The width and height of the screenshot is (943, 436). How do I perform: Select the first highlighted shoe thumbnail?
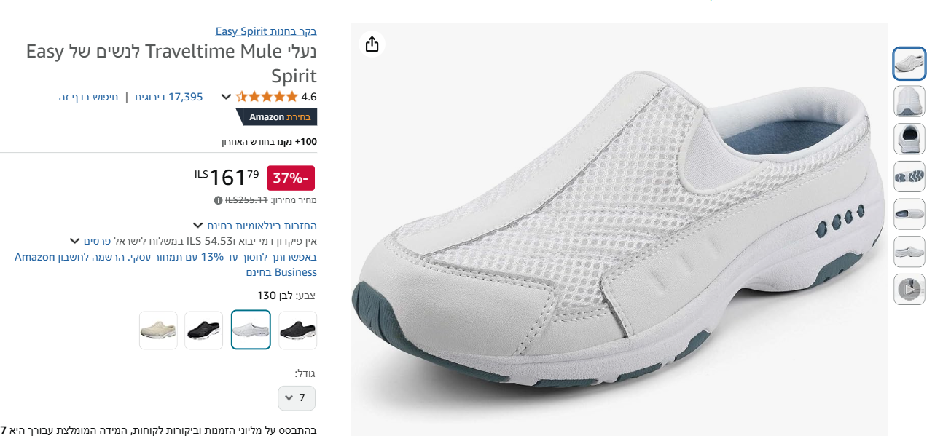click(909, 63)
